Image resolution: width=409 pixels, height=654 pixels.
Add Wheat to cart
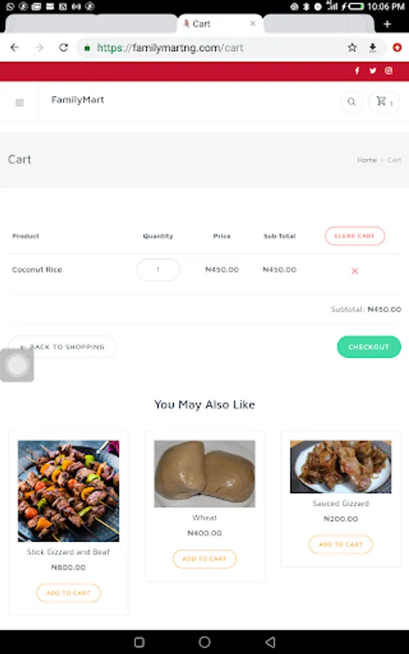204,559
